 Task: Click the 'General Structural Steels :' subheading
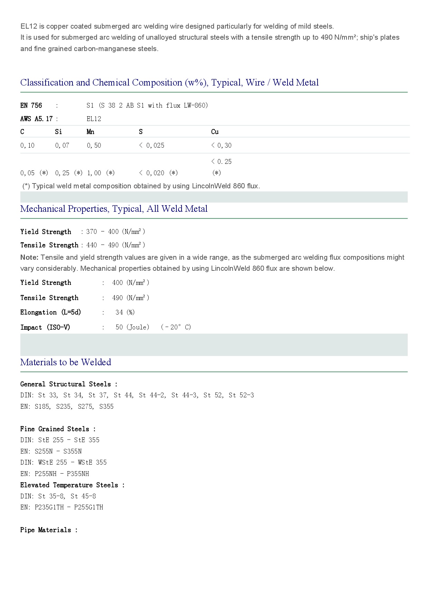pyautogui.click(x=69, y=384)
